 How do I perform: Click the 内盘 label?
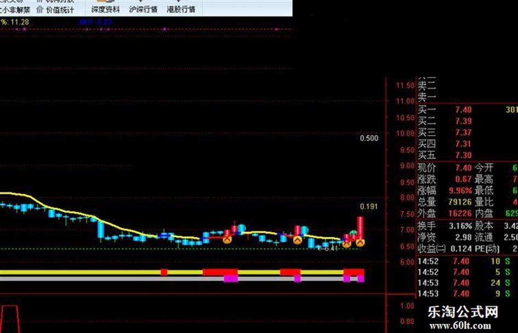click(484, 213)
